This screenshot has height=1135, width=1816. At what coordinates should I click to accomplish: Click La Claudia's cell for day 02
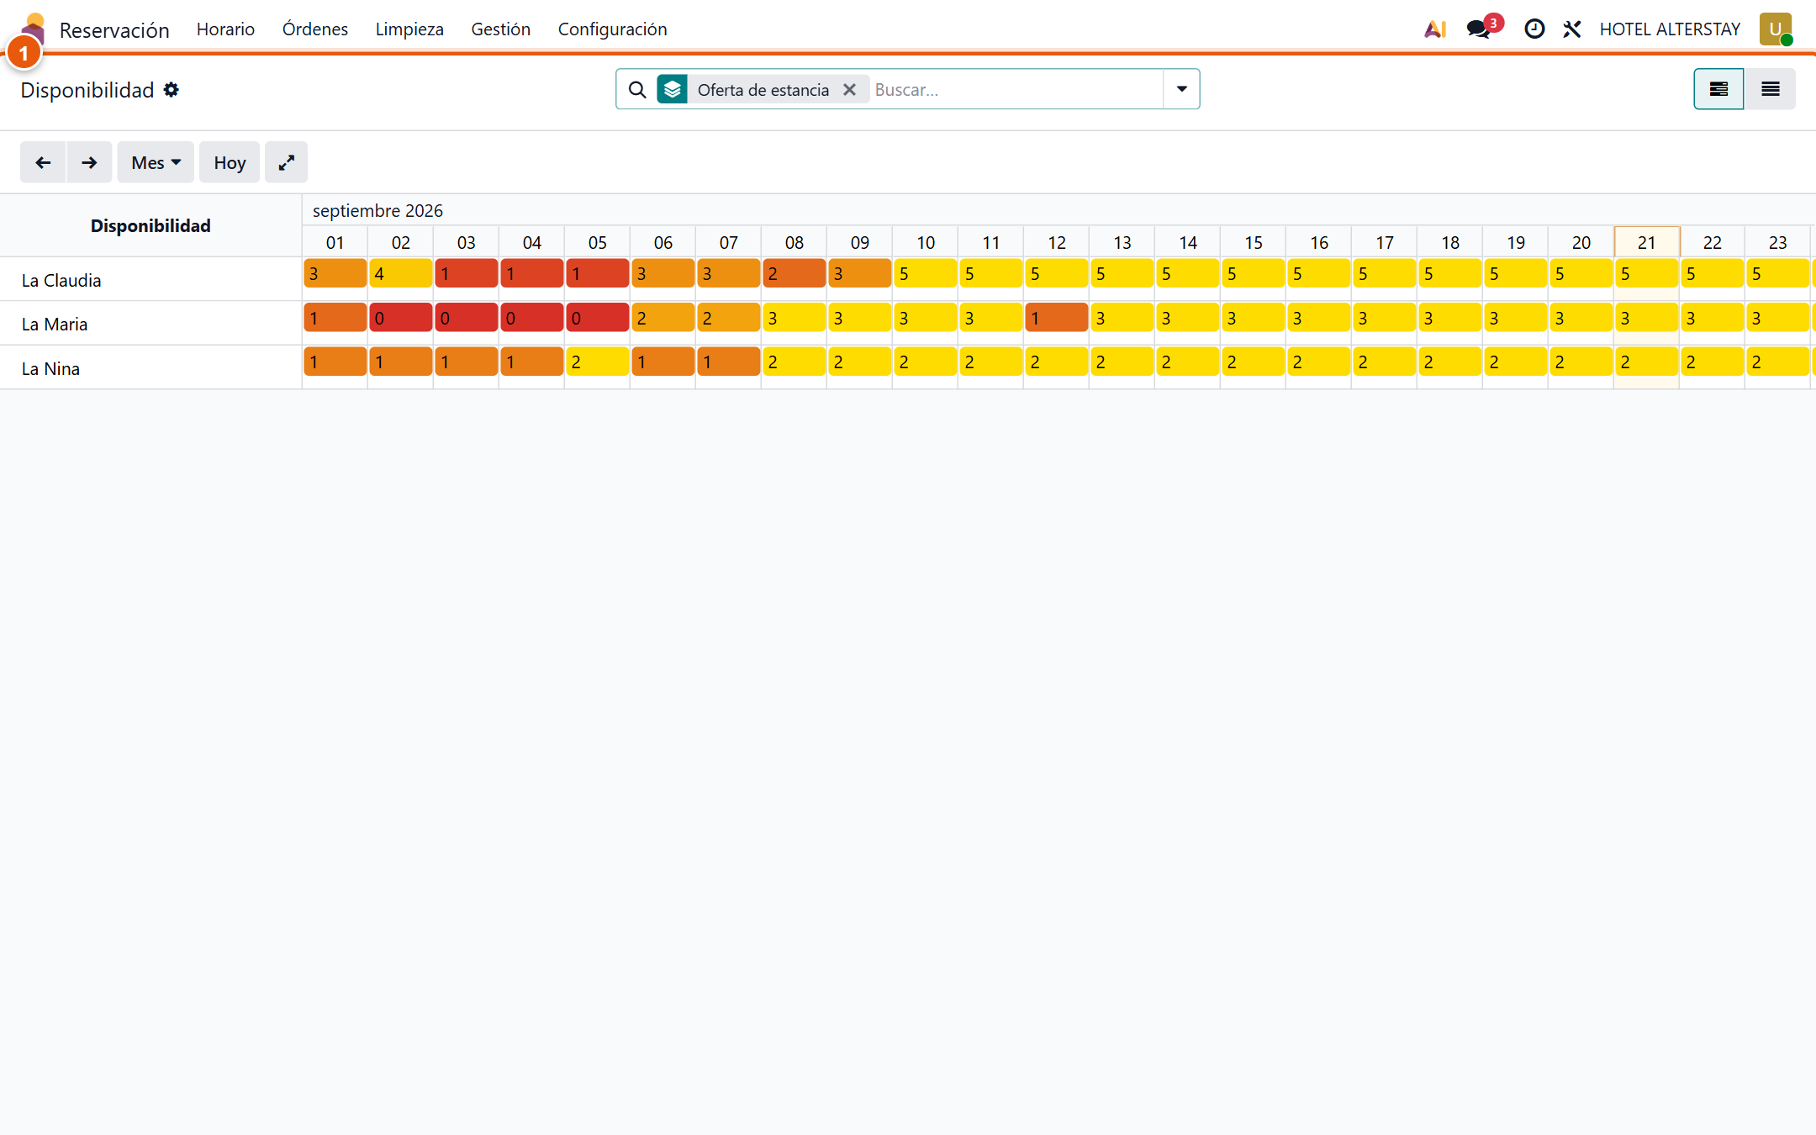point(401,274)
